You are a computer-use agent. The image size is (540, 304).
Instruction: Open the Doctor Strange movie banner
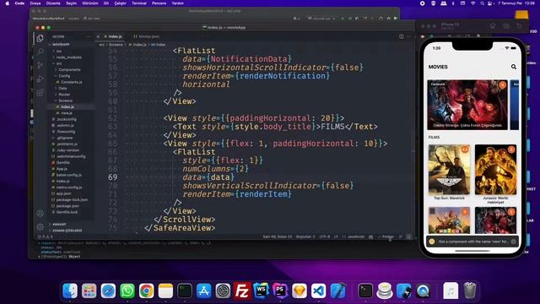[x=467, y=105]
